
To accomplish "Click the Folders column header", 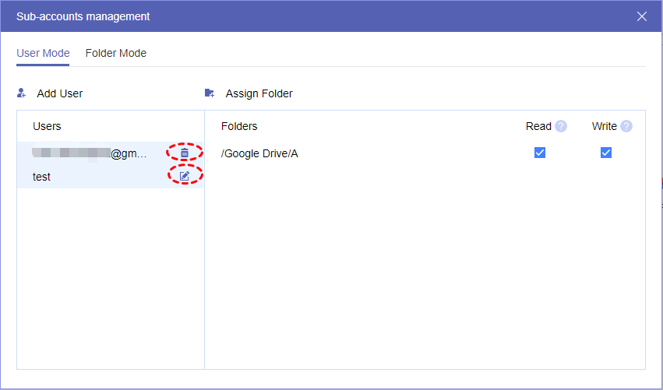I will (239, 126).
